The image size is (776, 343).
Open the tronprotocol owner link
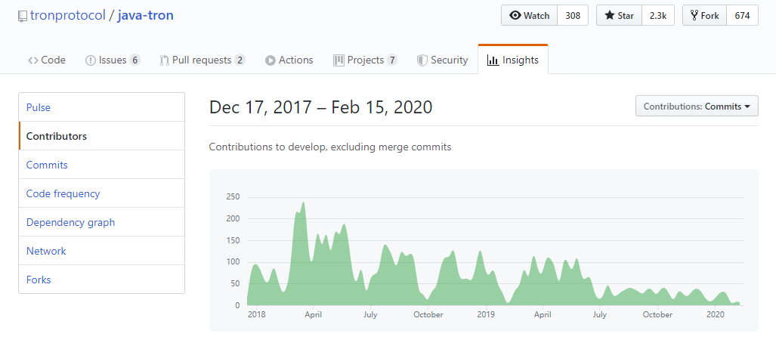point(68,15)
